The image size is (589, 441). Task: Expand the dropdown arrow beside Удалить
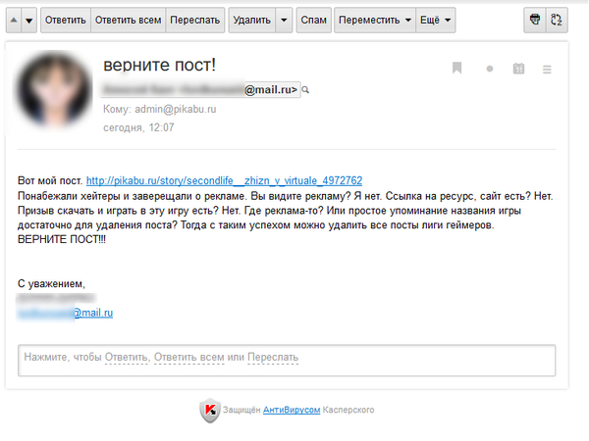[x=284, y=19]
